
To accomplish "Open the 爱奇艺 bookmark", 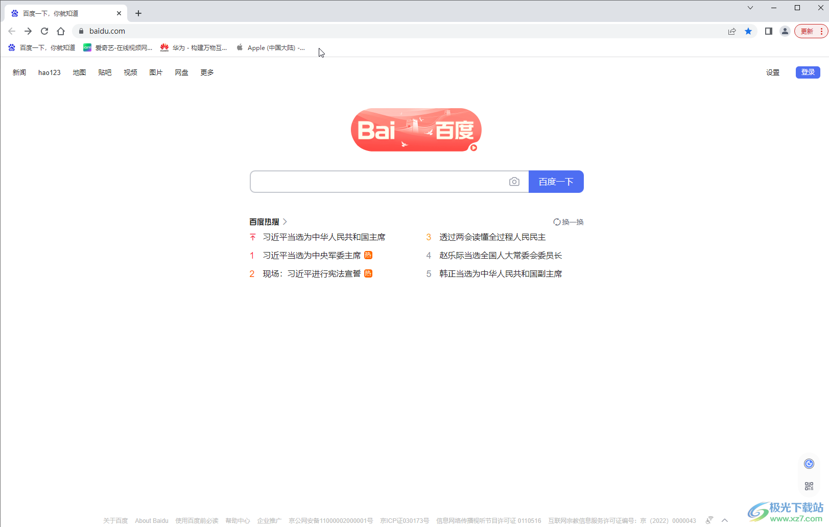I will pyautogui.click(x=118, y=47).
